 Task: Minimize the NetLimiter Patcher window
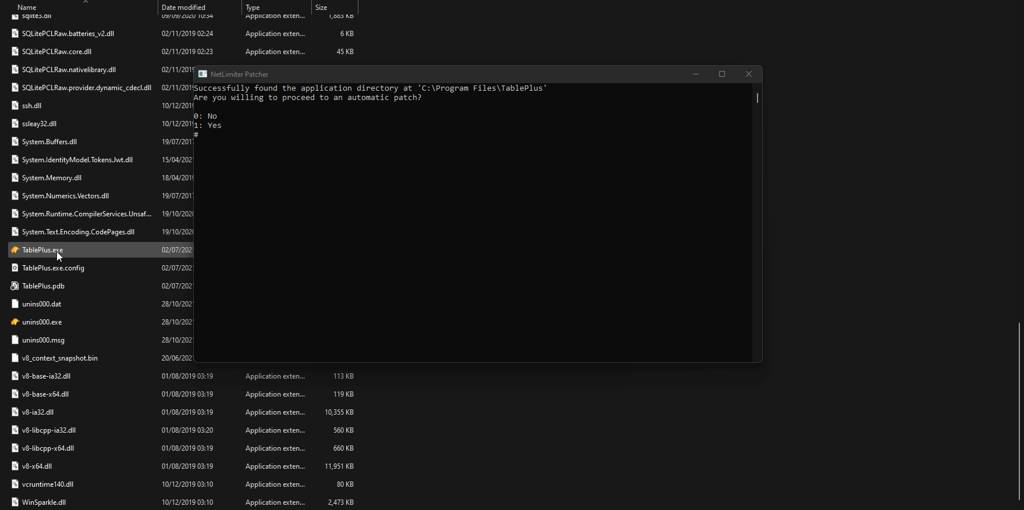696,74
